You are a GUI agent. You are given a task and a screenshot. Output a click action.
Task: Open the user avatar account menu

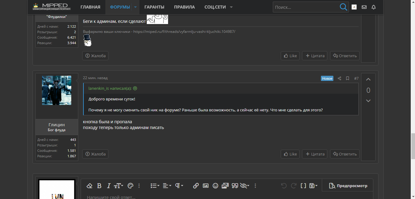[354, 7]
